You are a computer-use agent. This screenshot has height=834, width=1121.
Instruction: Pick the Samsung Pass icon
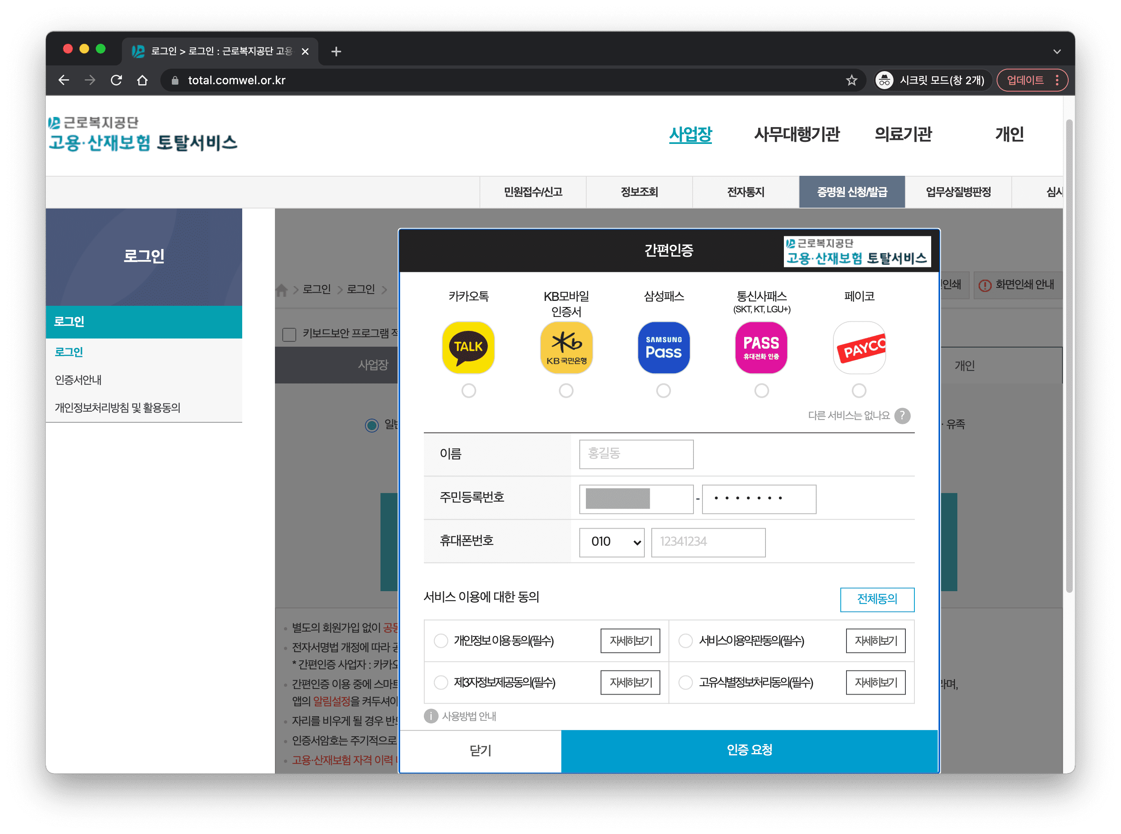pyautogui.click(x=663, y=348)
